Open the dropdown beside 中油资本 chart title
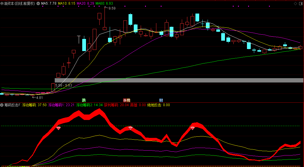The width and height of the screenshot is (304, 167). point(38,3)
